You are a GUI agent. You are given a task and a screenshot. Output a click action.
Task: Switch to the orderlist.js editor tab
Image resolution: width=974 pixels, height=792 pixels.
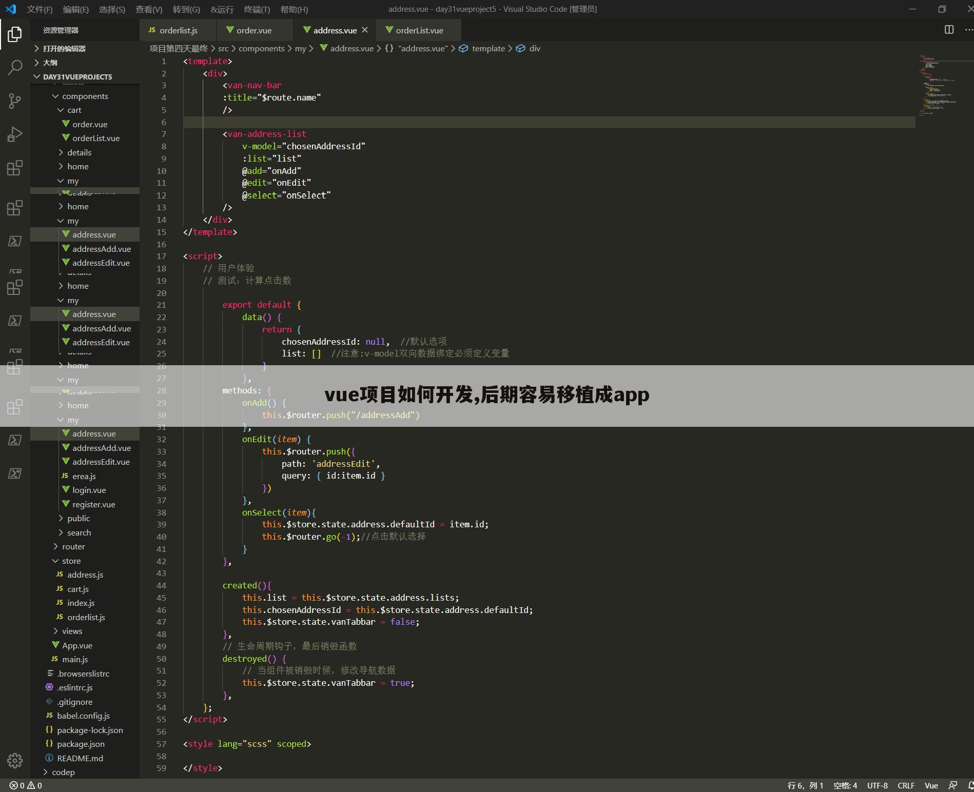(178, 30)
